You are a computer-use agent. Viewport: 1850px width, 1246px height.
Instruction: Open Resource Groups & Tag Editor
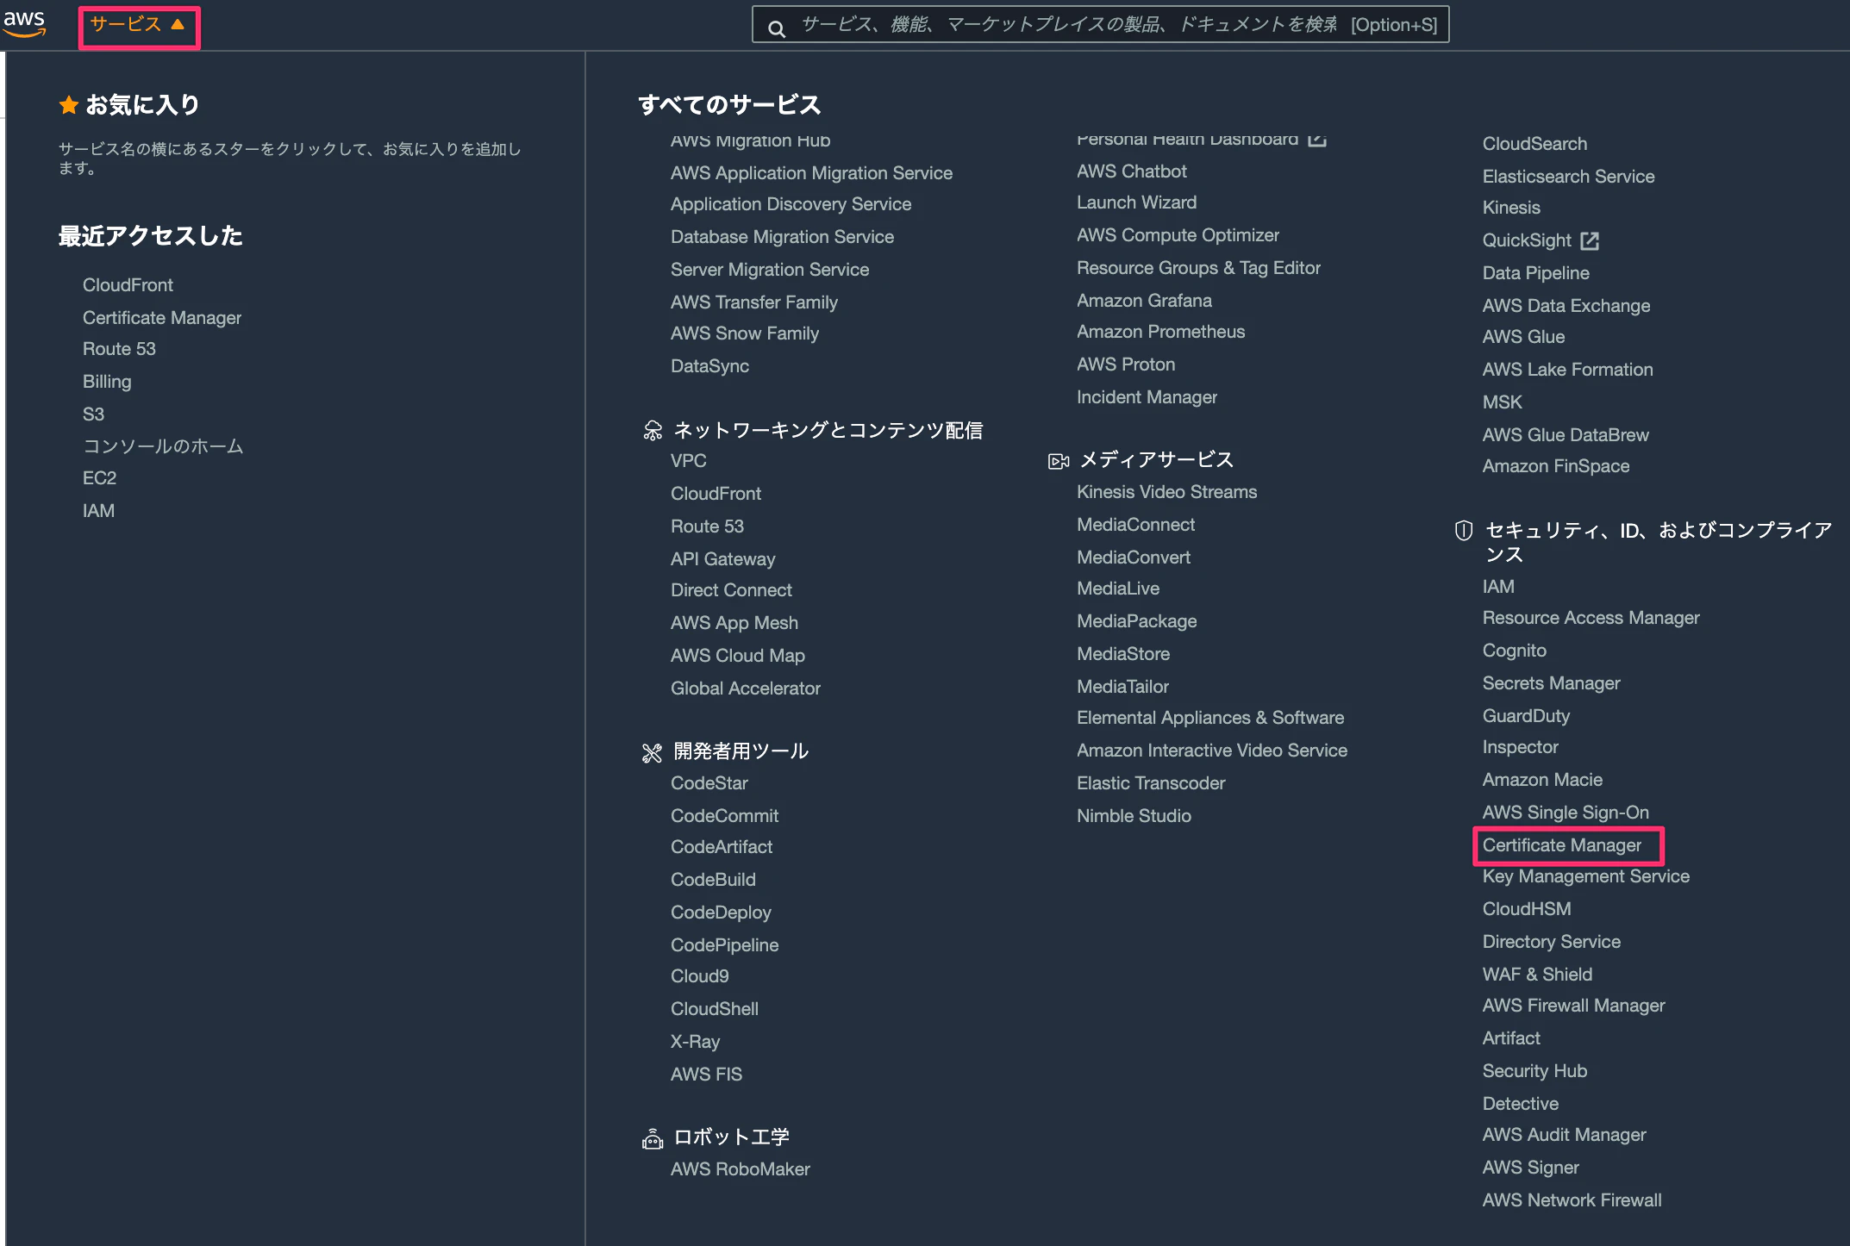tap(1198, 268)
